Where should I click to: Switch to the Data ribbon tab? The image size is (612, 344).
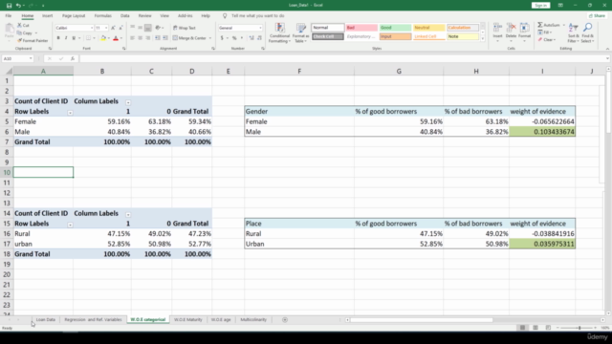125,16
